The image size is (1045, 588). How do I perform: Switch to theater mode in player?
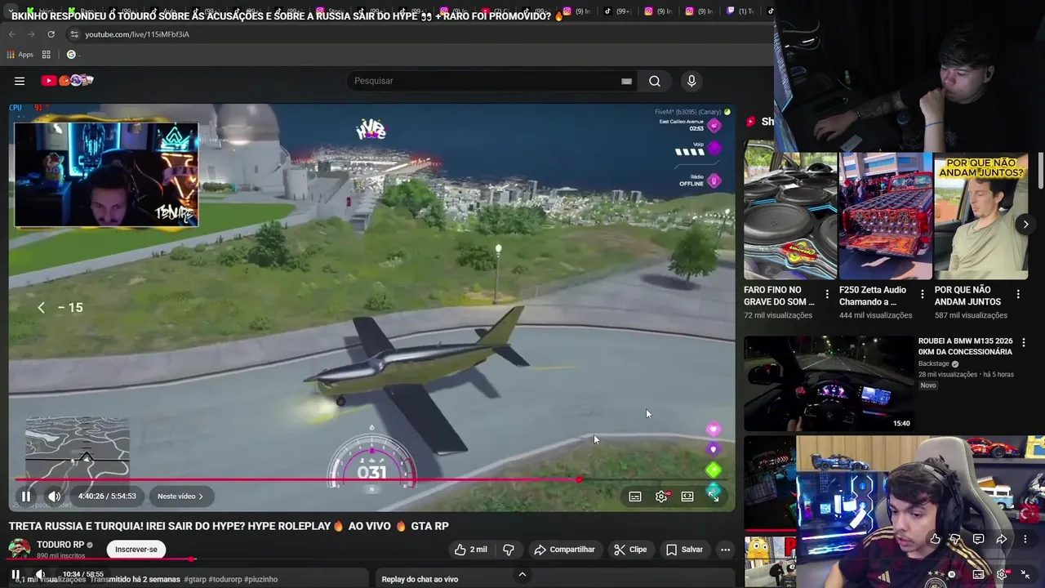(687, 497)
